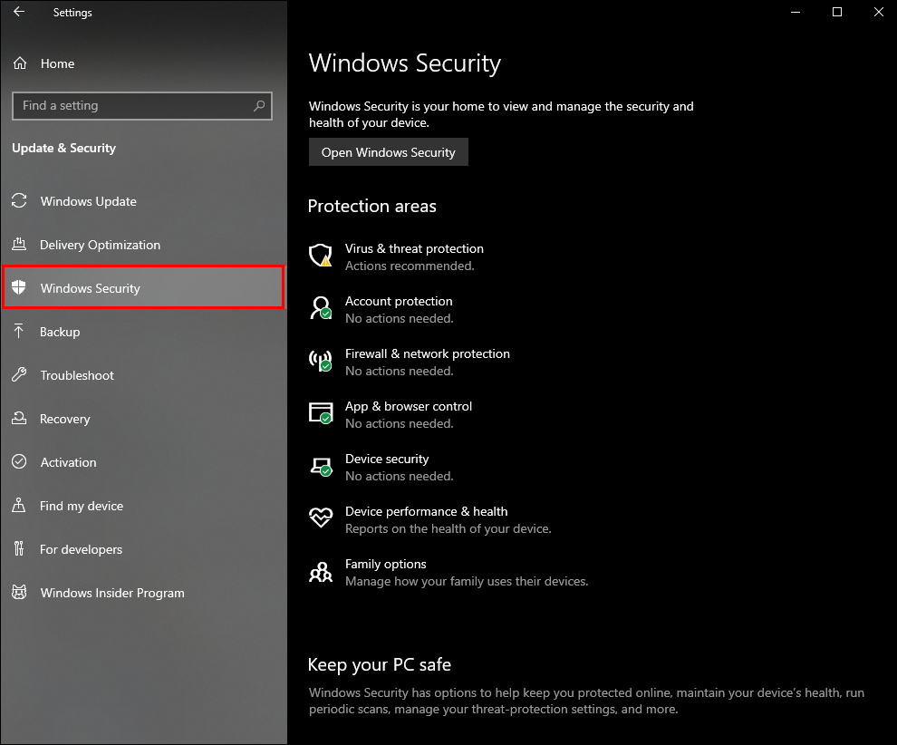The image size is (897, 745).
Task: Open the Backup settings page
Action: 60,332
